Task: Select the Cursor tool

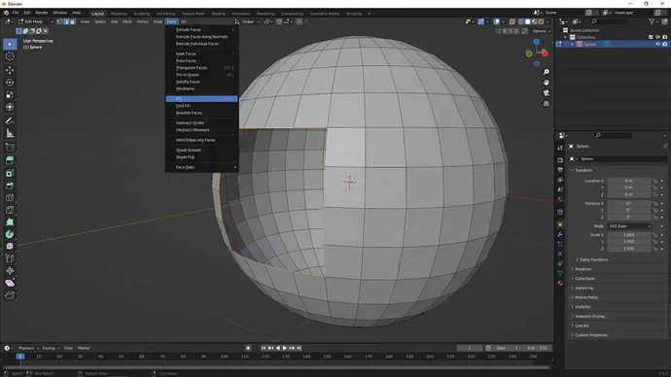Action: pos(10,56)
